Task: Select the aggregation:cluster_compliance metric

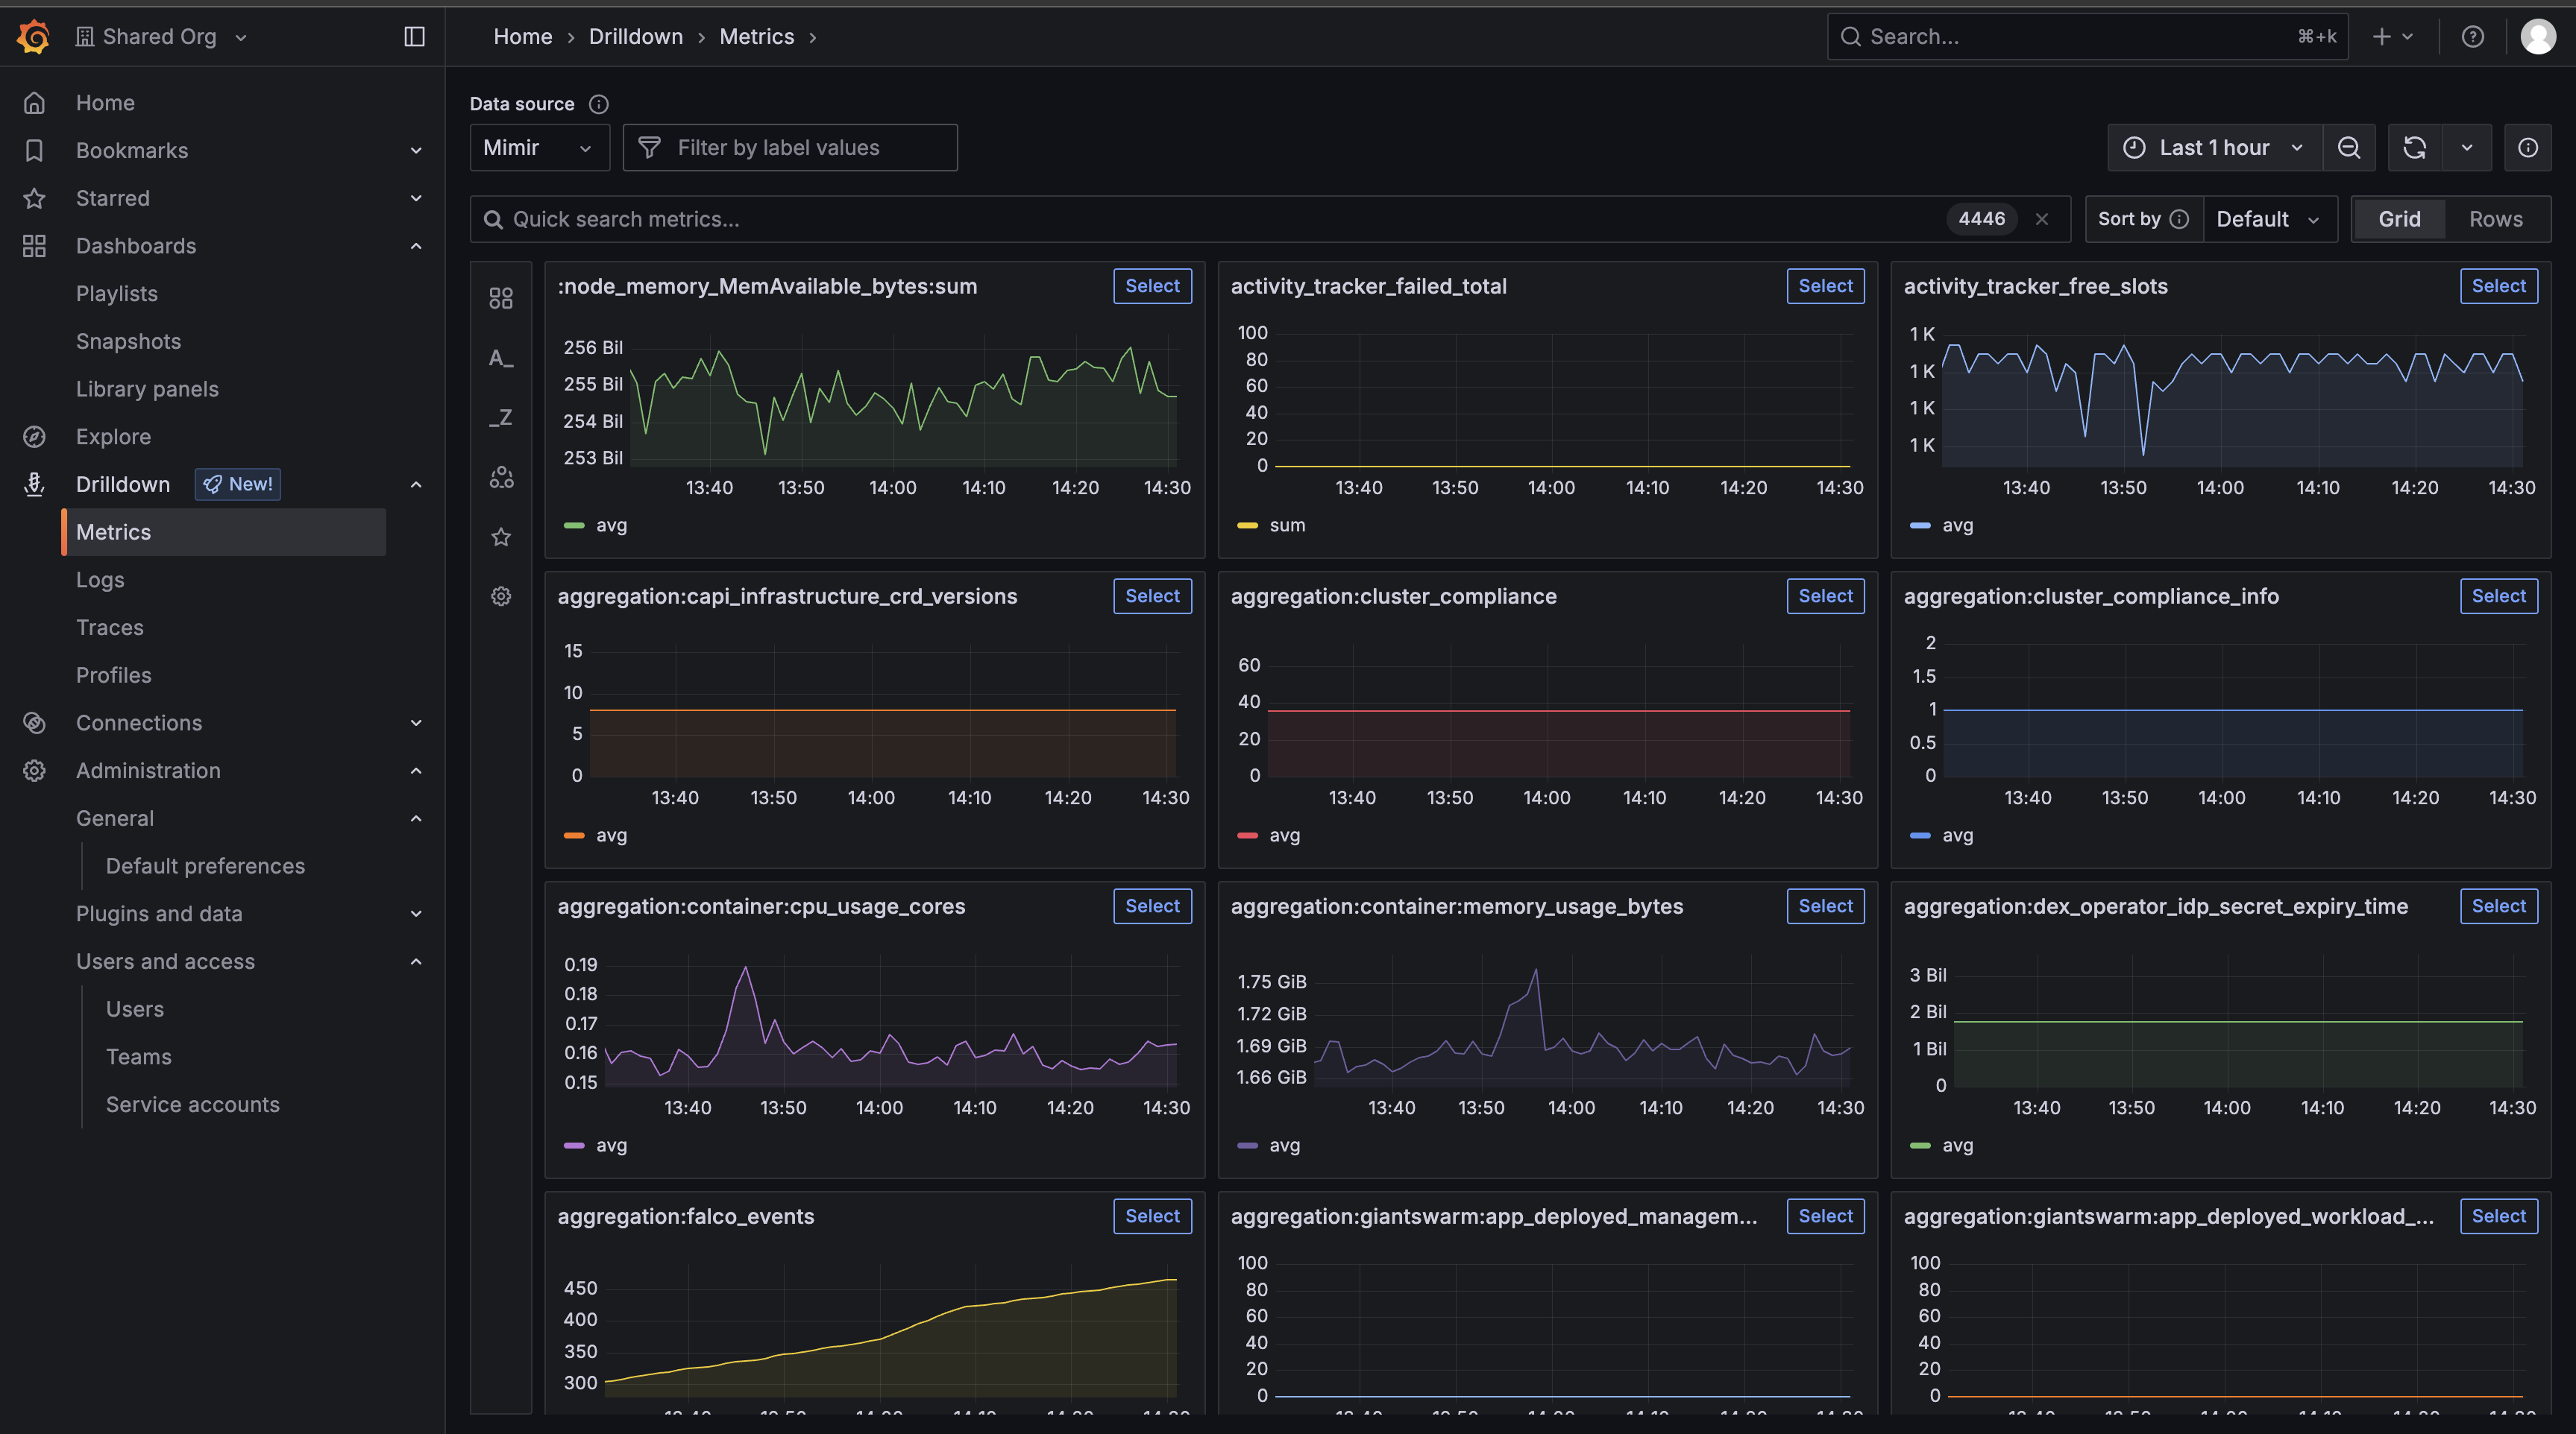Action: [x=1825, y=596]
